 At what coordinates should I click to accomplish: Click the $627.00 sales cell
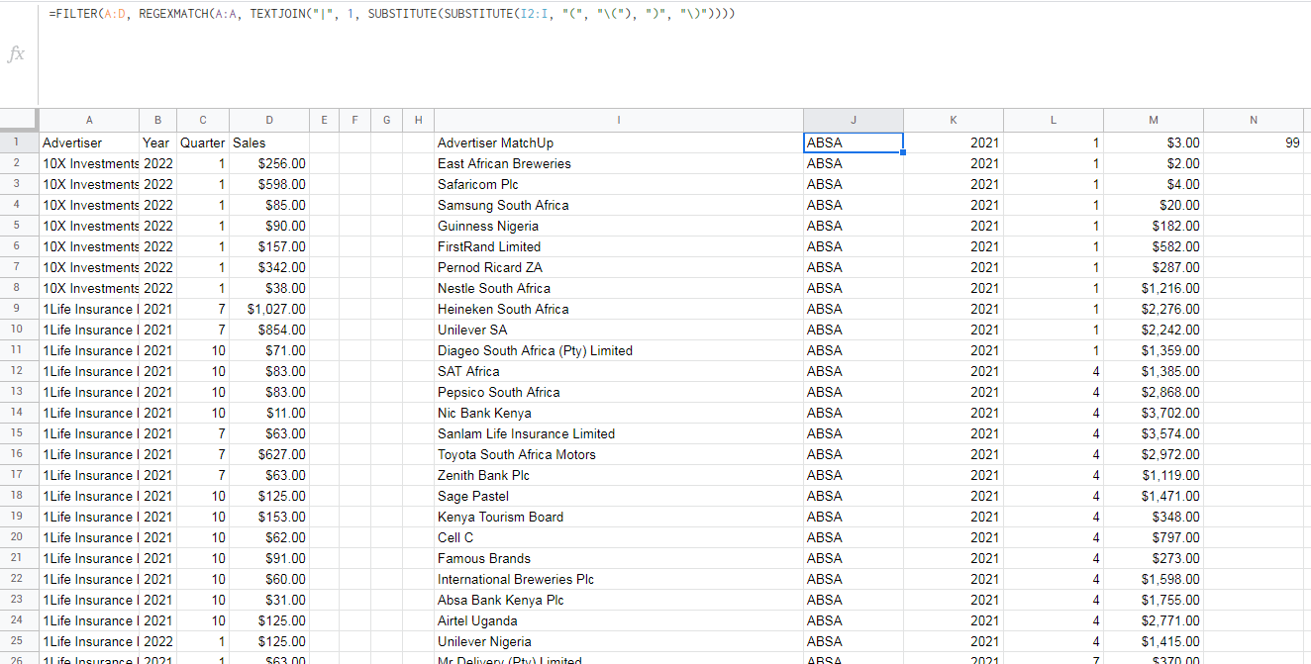[269, 454]
